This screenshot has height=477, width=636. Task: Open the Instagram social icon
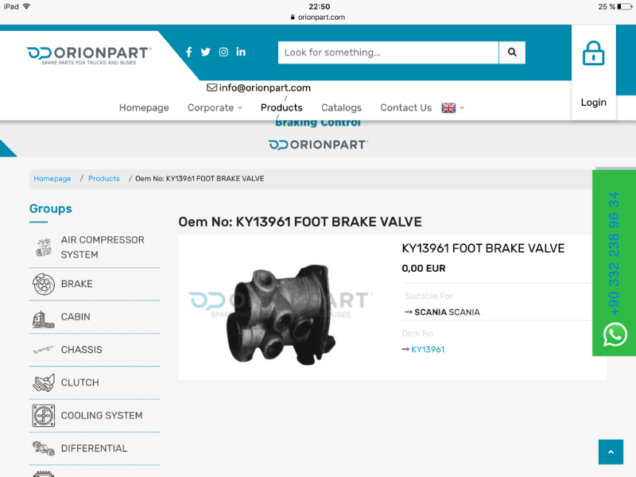coord(223,52)
